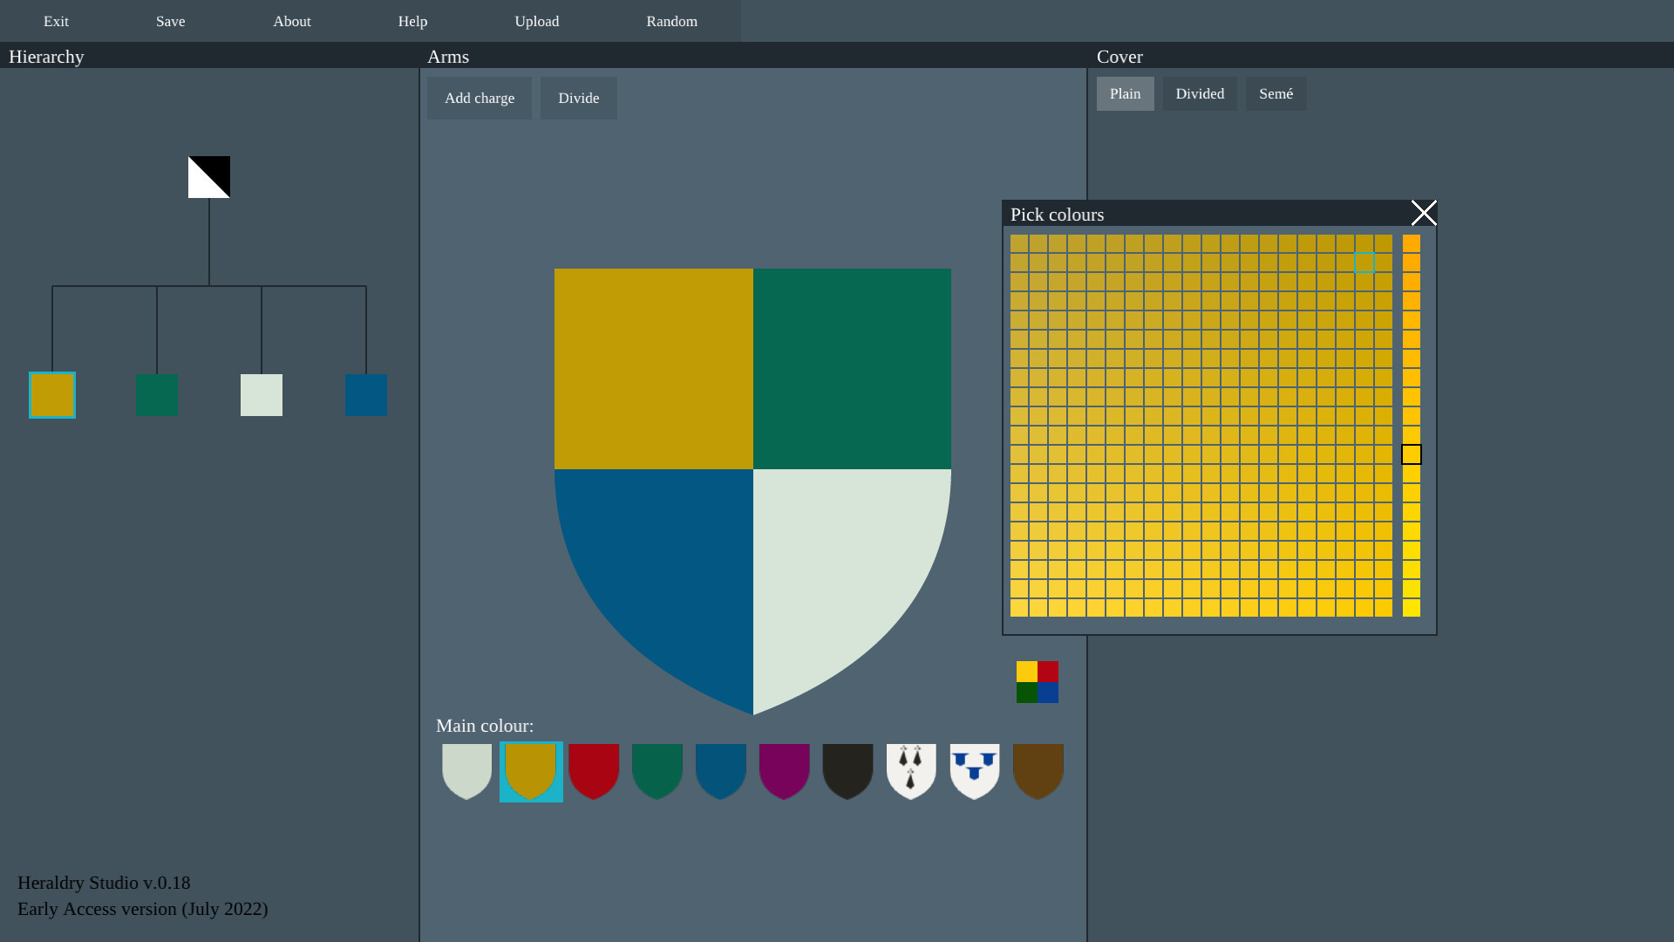
Task: Select the white argent main colour shield
Action: tap(466, 771)
